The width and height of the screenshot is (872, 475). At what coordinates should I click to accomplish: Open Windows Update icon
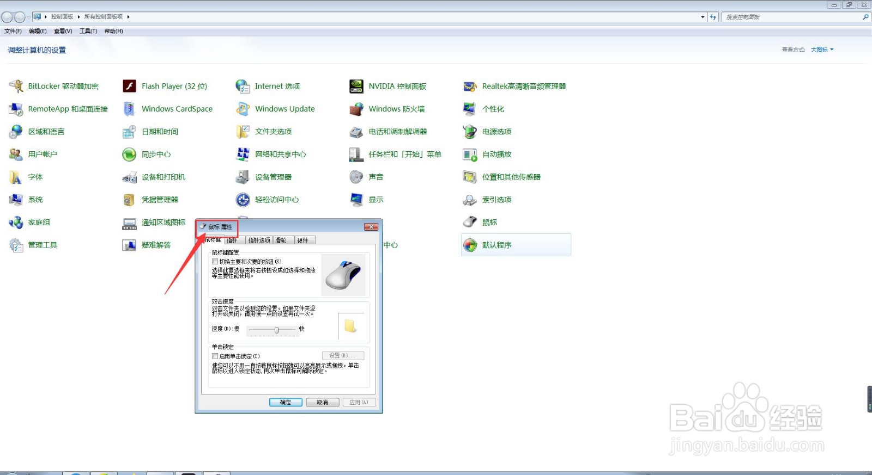(x=243, y=109)
